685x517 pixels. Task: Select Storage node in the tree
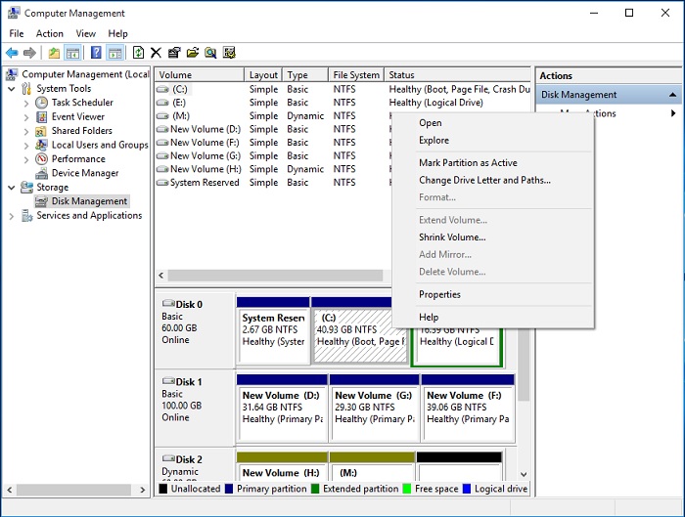(x=53, y=188)
